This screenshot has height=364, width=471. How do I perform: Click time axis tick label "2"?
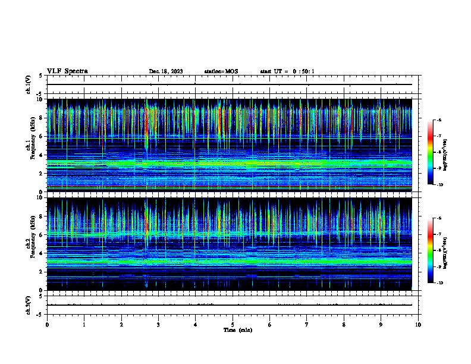(121, 325)
